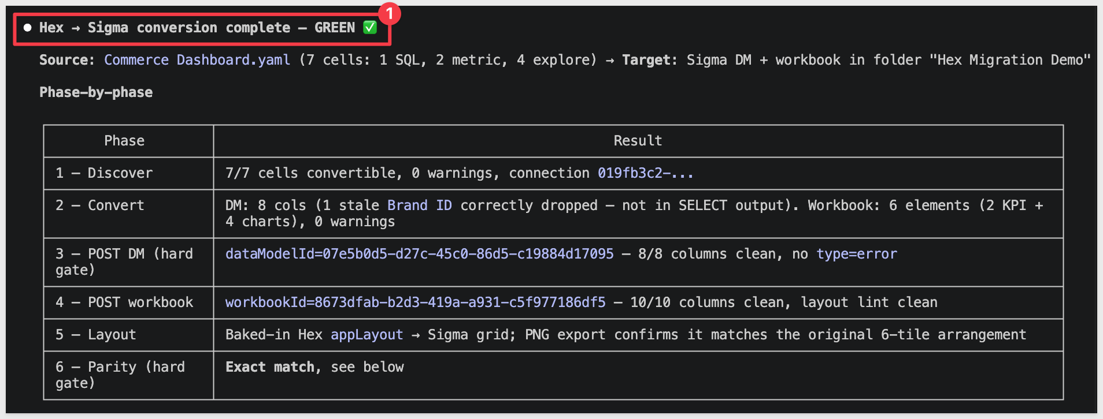Click the green checkmark emoji icon

(x=370, y=27)
